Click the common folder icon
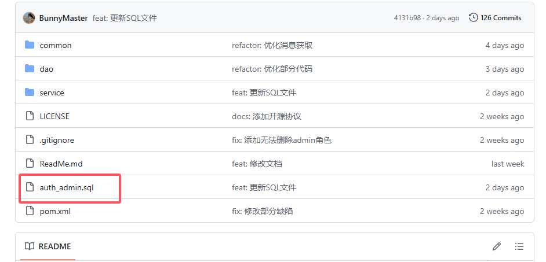The height and width of the screenshot is (262, 546). pyautogui.click(x=30, y=45)
